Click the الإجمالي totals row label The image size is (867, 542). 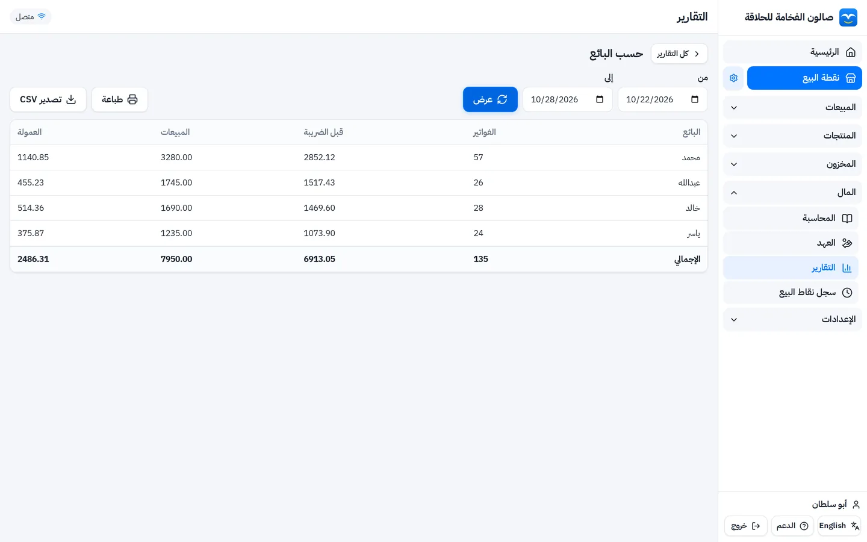click(687, 260)
